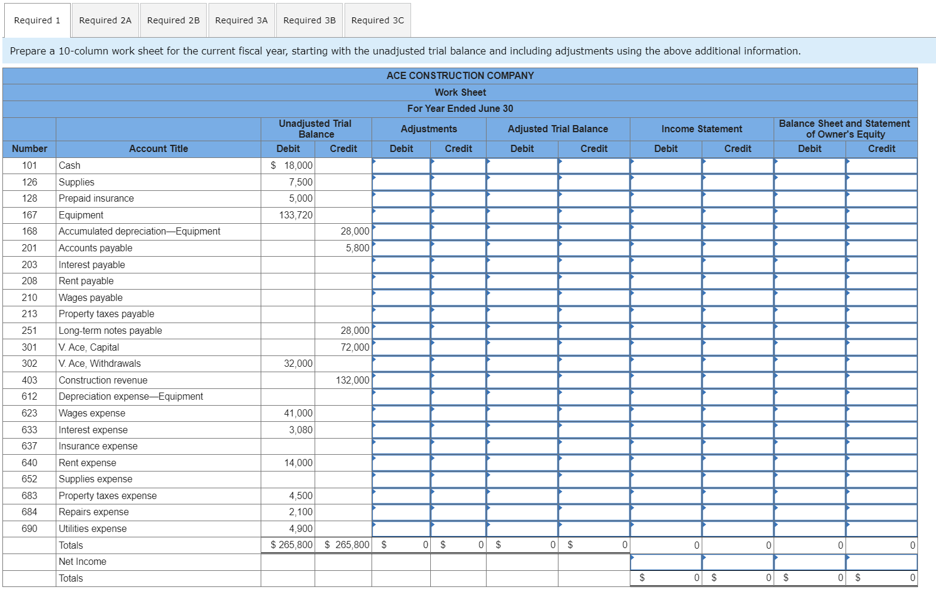The image size is (936, 590).
Task: Click the Accumulated depreciation—Equipment account title
Action: coord(140,232)
